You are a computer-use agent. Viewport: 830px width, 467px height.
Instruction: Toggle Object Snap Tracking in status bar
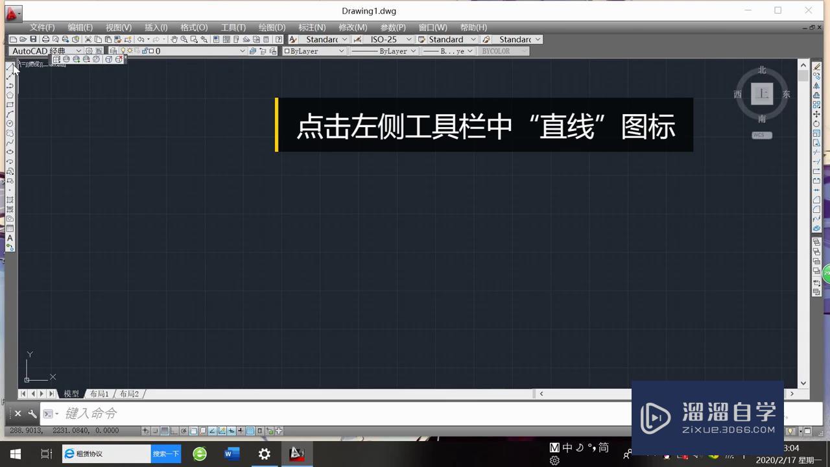point(212,431)
